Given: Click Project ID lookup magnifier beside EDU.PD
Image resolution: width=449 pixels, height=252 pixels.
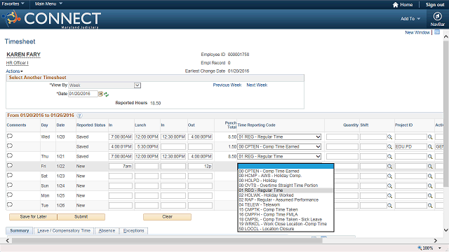Looking at the screenshot, I should pos(430,147).
